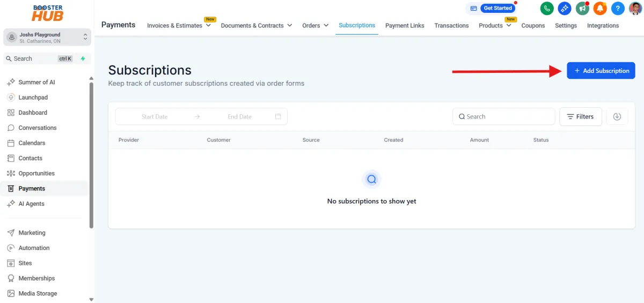Click the sidebar scrollbar thumb
Screen dimensions: 644x303
pyautogui.click(x=91, y=156)
